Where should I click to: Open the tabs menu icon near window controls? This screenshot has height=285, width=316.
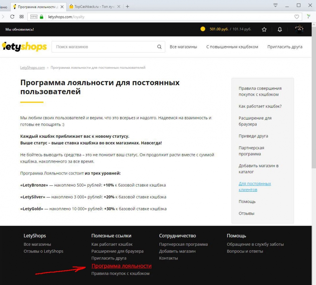click(275, 5)
